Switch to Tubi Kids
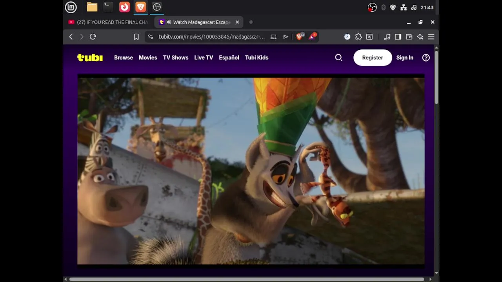The image size is (502, 282). point(256,58)
